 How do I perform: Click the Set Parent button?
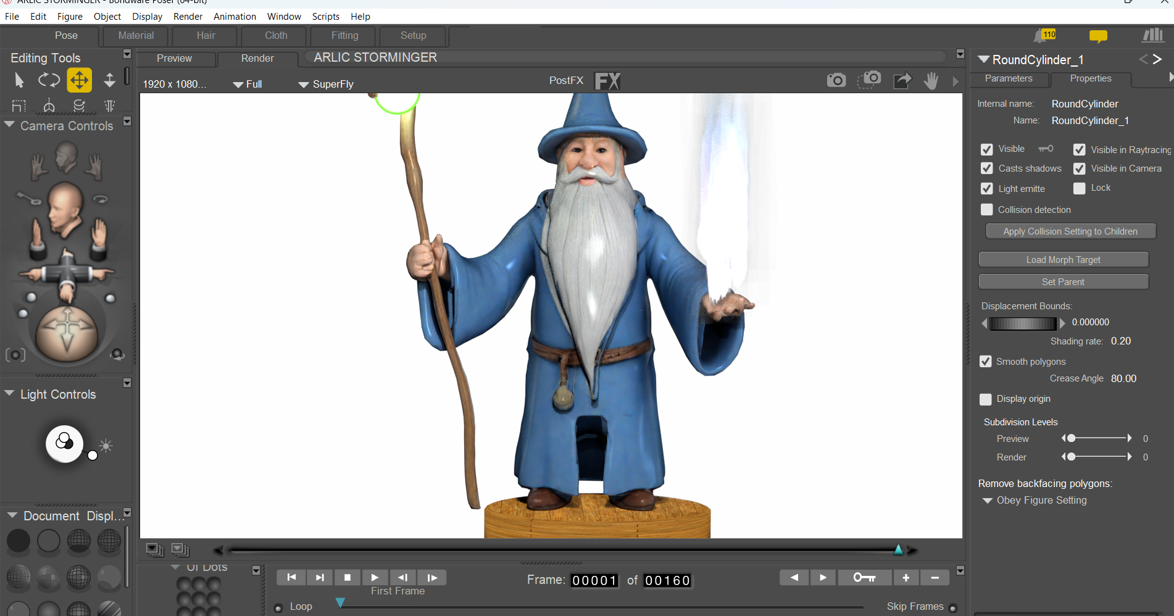point(1063,282)
